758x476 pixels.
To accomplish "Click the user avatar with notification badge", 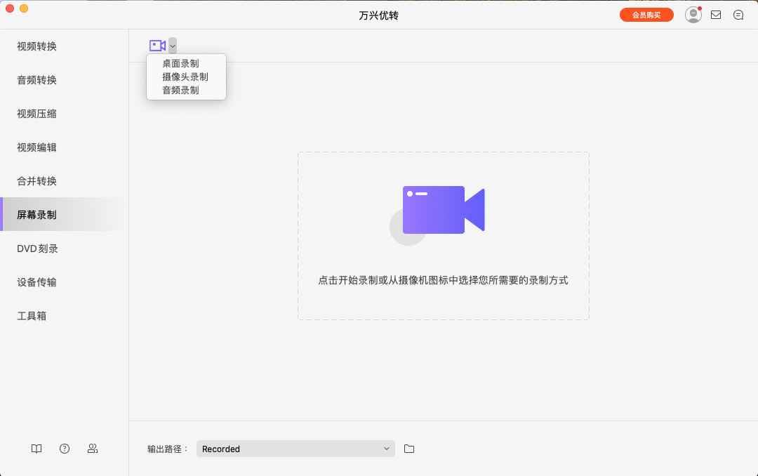I will pyautogui.click(x=693, y=14).
